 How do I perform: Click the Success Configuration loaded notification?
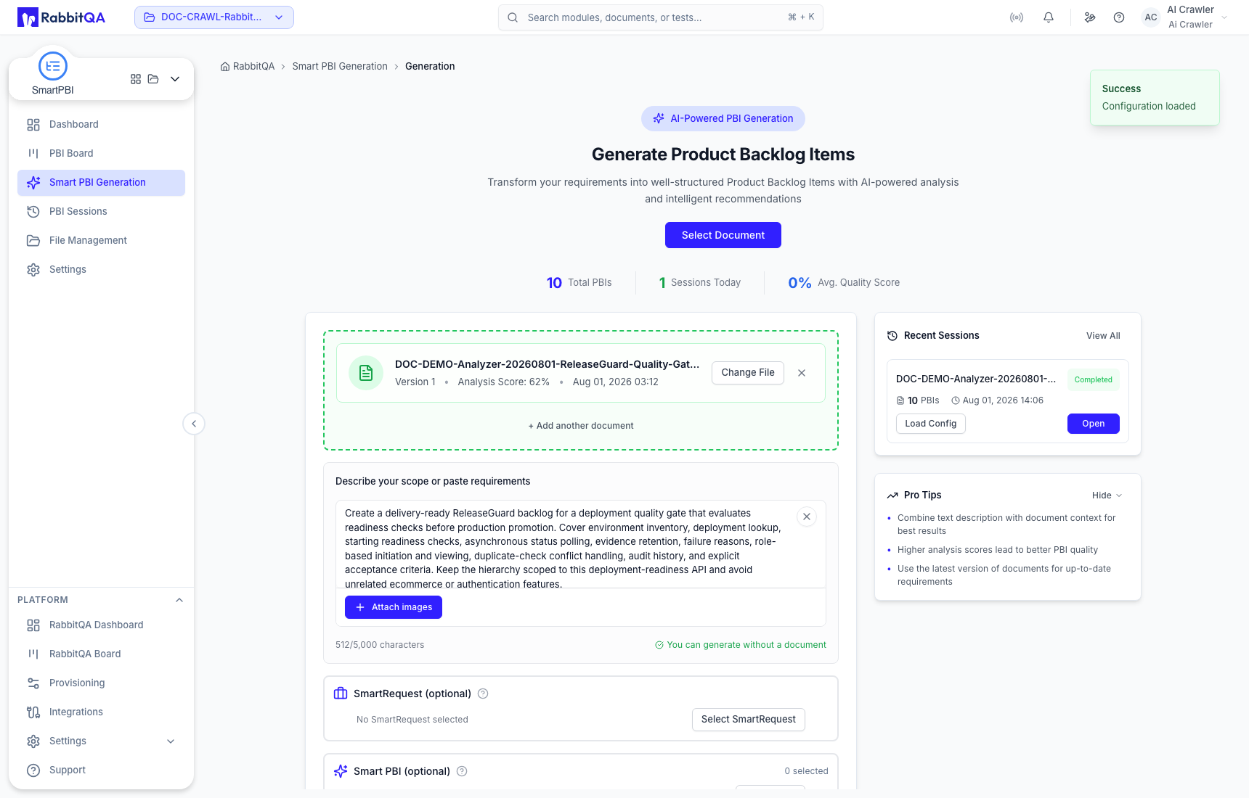point(1155,97)
